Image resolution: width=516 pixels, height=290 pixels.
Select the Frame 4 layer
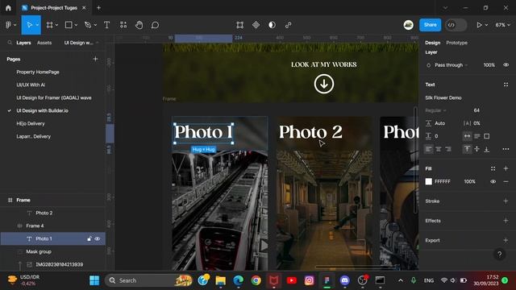coord(35,226)
